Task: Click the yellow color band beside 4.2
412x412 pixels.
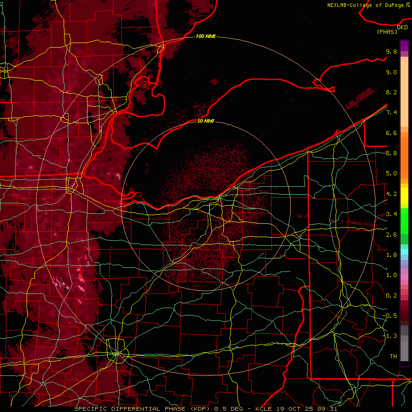Action: [x=404, y=196]
